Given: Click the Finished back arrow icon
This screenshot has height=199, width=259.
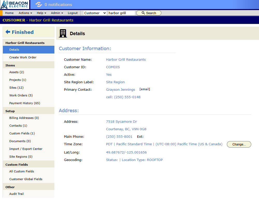Looking at the screenshot, I should [x=8, y=32].
